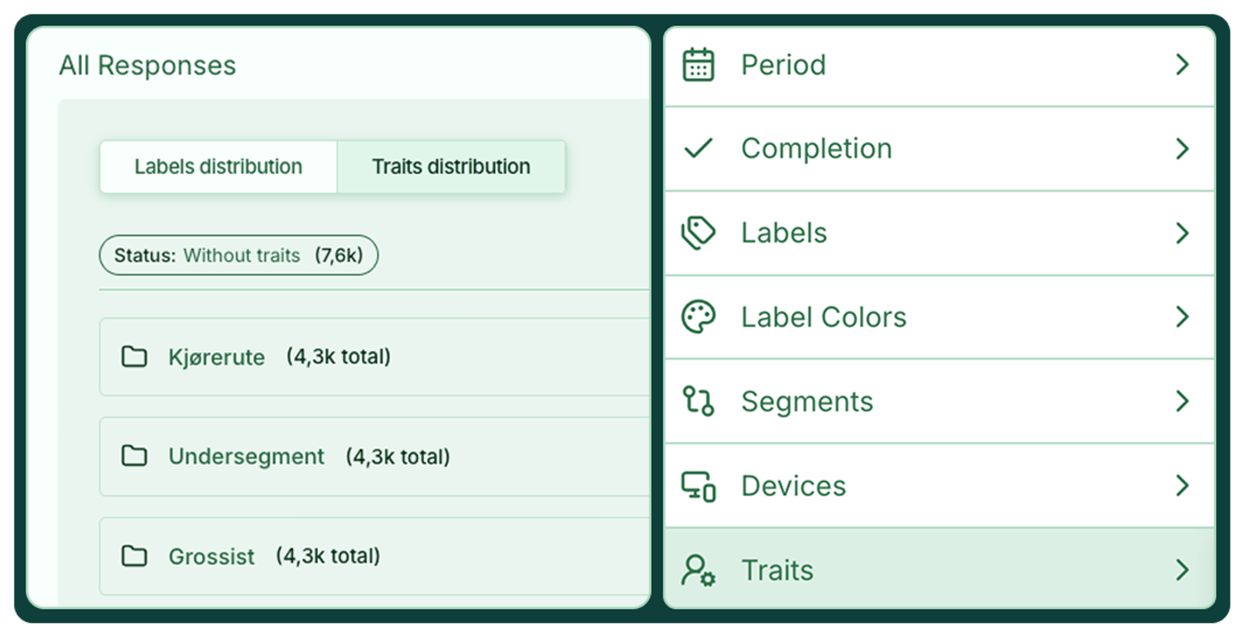Expand the Devices row chevron
This screenshot has height=637, width=1244.
pyautogui.click(x=1182, y=485)
